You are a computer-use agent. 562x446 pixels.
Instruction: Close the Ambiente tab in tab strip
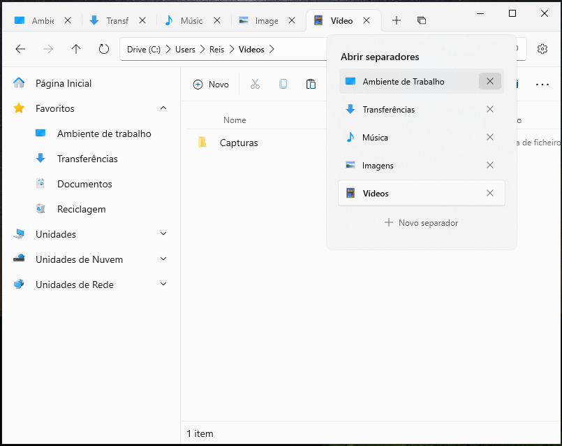tap(68, 20)
